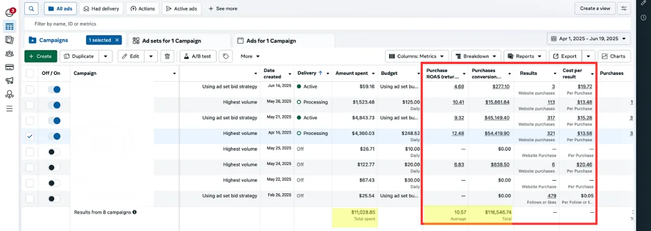Click the Duplicate button
Viewport: 651px width, 231px height.
(x=79, y=56)
